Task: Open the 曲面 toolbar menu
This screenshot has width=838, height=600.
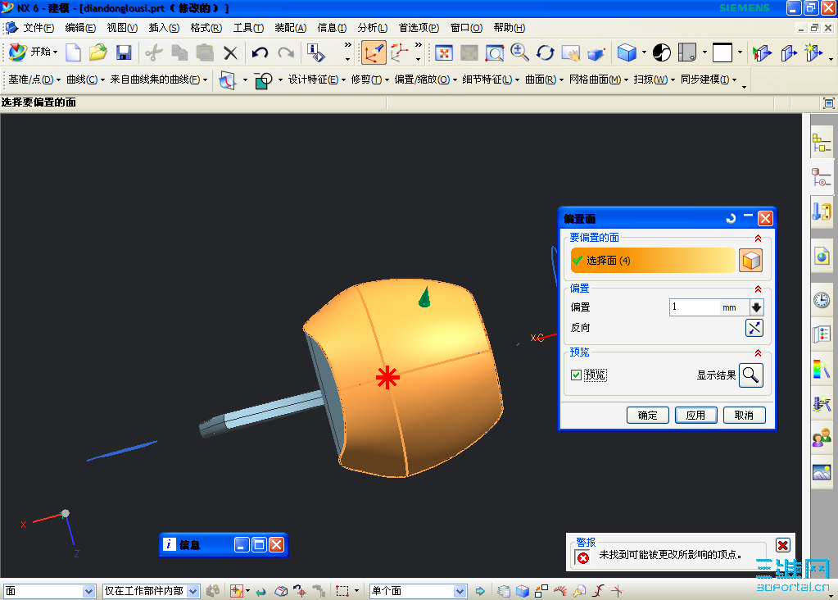Action: pos(544,80)
